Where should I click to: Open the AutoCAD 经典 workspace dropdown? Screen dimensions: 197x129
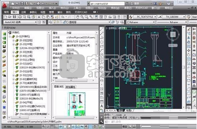pyautogui.click(x=36, y=22)
